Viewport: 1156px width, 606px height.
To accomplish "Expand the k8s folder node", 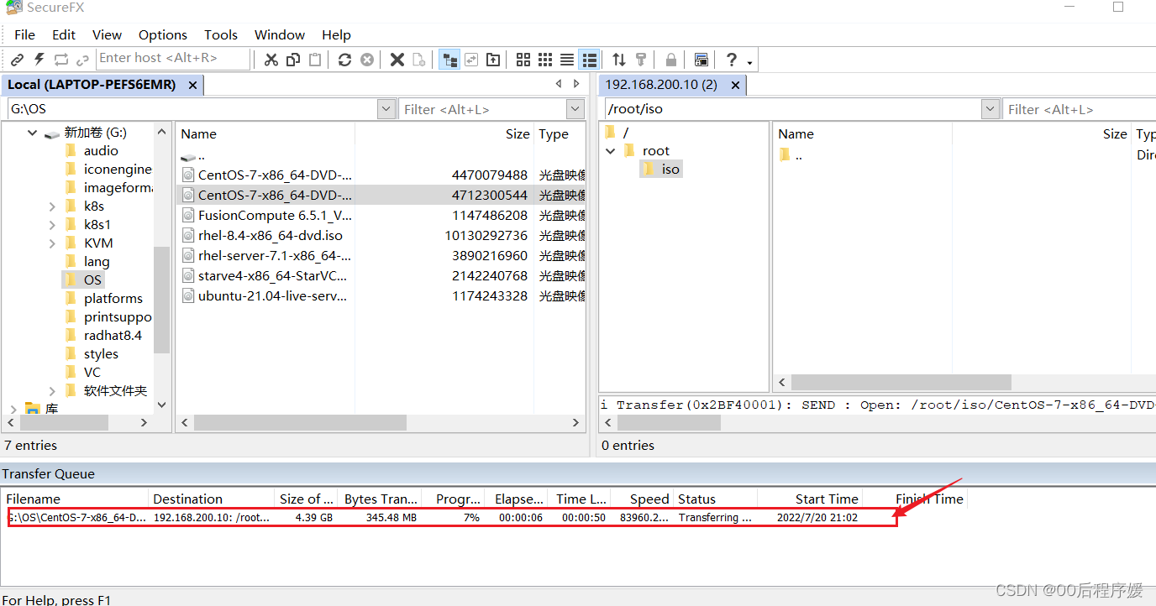I will coord(52,206).
